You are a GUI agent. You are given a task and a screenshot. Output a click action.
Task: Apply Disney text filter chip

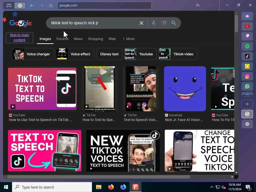(x=109, y=54)
